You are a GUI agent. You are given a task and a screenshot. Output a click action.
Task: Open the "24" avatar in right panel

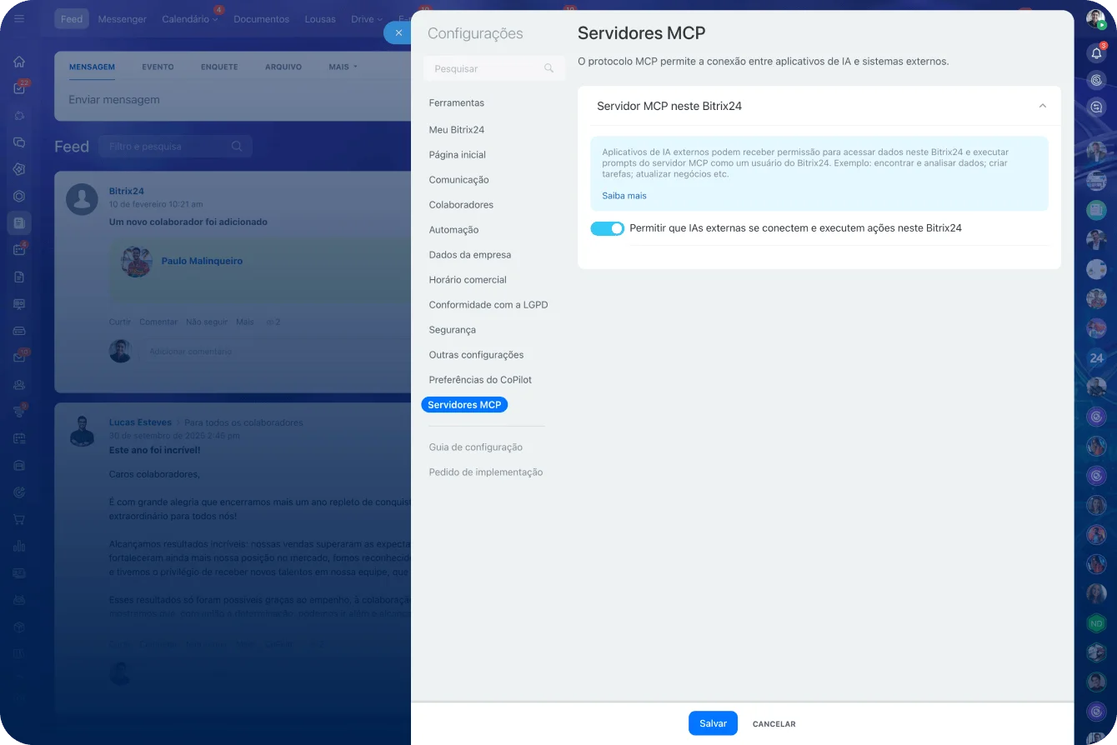pyautogui.click(x=1096, y=358)
